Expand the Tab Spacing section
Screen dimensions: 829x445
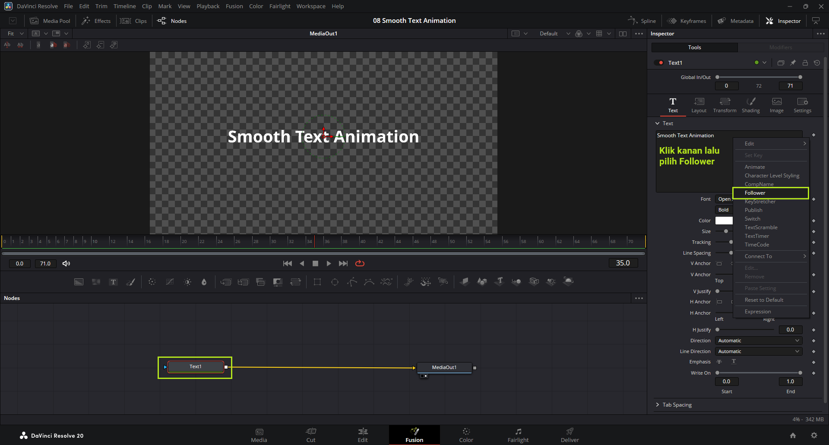pyautogui.click(x=677, y=404)
